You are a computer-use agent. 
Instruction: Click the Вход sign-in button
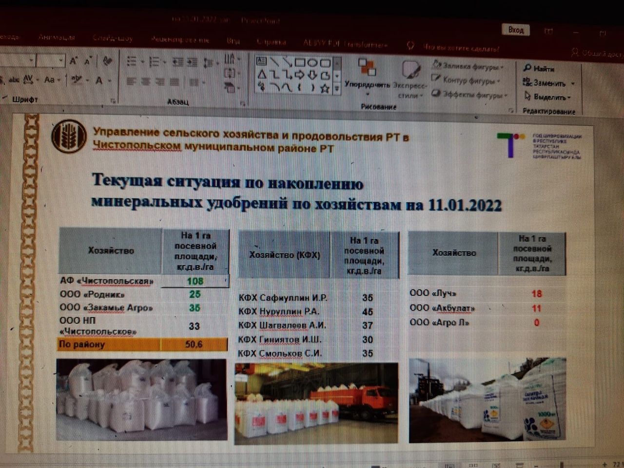(x=516, y=30)
